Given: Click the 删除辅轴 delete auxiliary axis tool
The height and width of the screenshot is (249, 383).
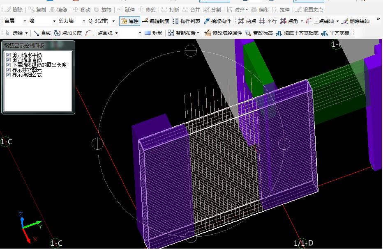Looking at the screenshot, I should pos(356,21).
